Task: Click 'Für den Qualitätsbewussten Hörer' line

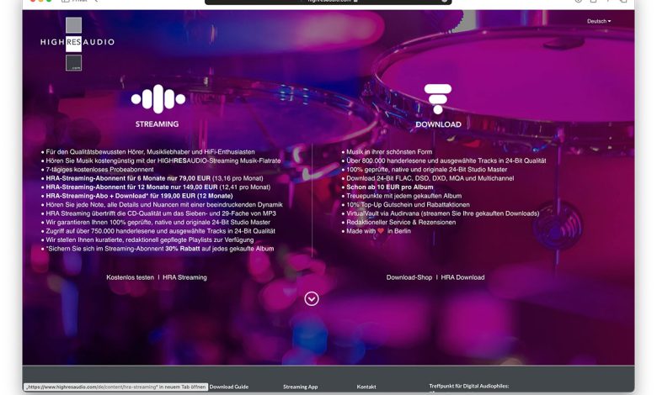Action: 150,152
